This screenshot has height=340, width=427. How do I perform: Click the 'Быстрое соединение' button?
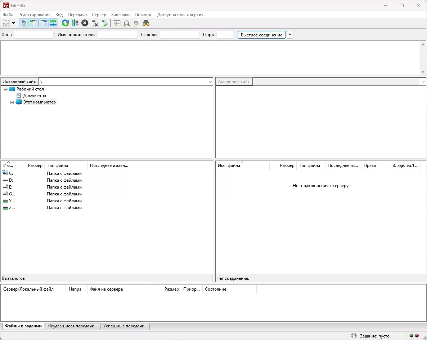click(x=261, y=35)
